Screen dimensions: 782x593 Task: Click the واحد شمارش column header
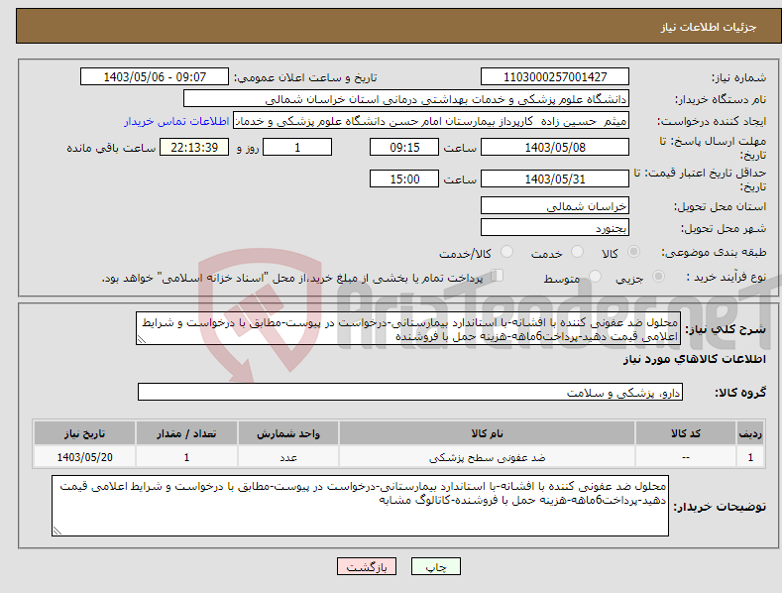pos(288,433)
